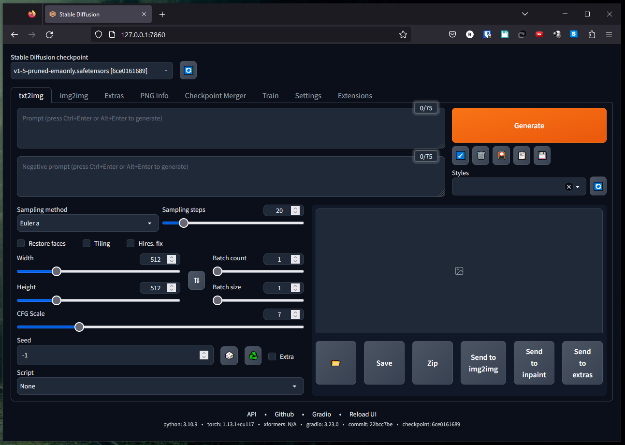Screen dimensions: 625x445
Task: Open the Stable Diffusion checkpoint dropdown
Action: pyautogui.click(x=91, y=71)
